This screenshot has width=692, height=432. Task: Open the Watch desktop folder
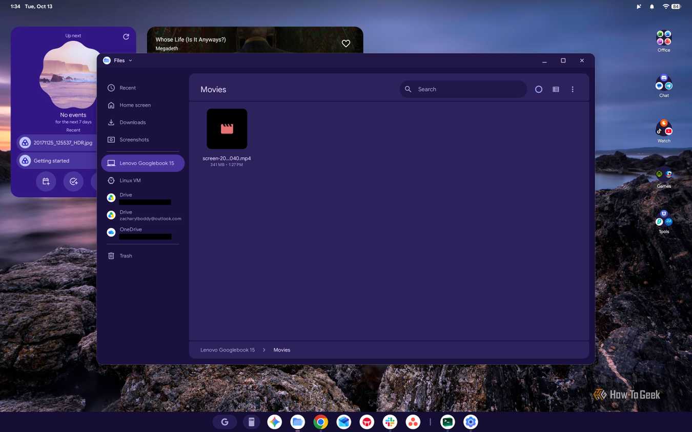[x=664, y=132]
